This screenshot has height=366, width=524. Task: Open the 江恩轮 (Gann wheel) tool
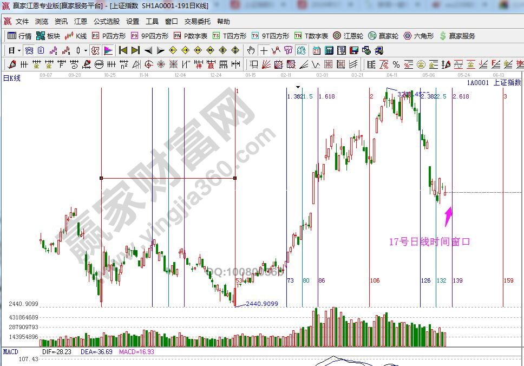tap(348, 36)
